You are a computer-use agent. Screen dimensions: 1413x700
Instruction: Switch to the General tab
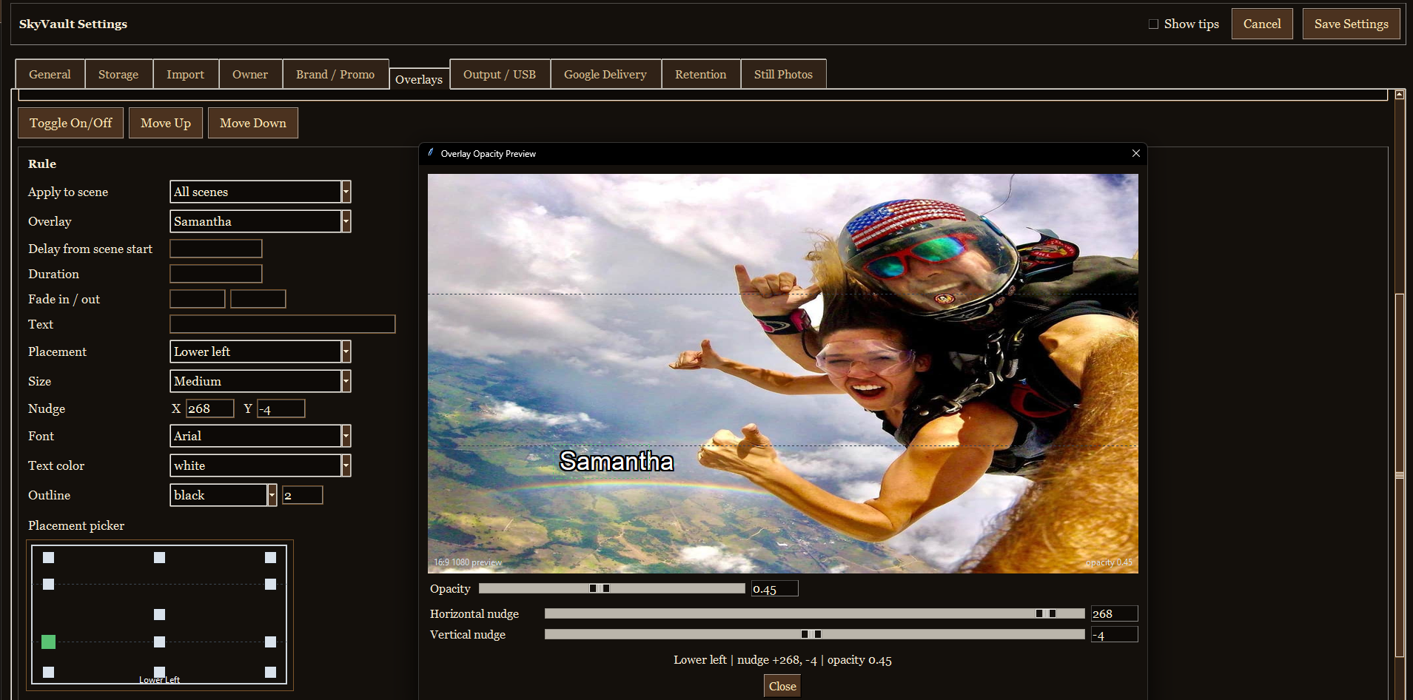[50, 74]
